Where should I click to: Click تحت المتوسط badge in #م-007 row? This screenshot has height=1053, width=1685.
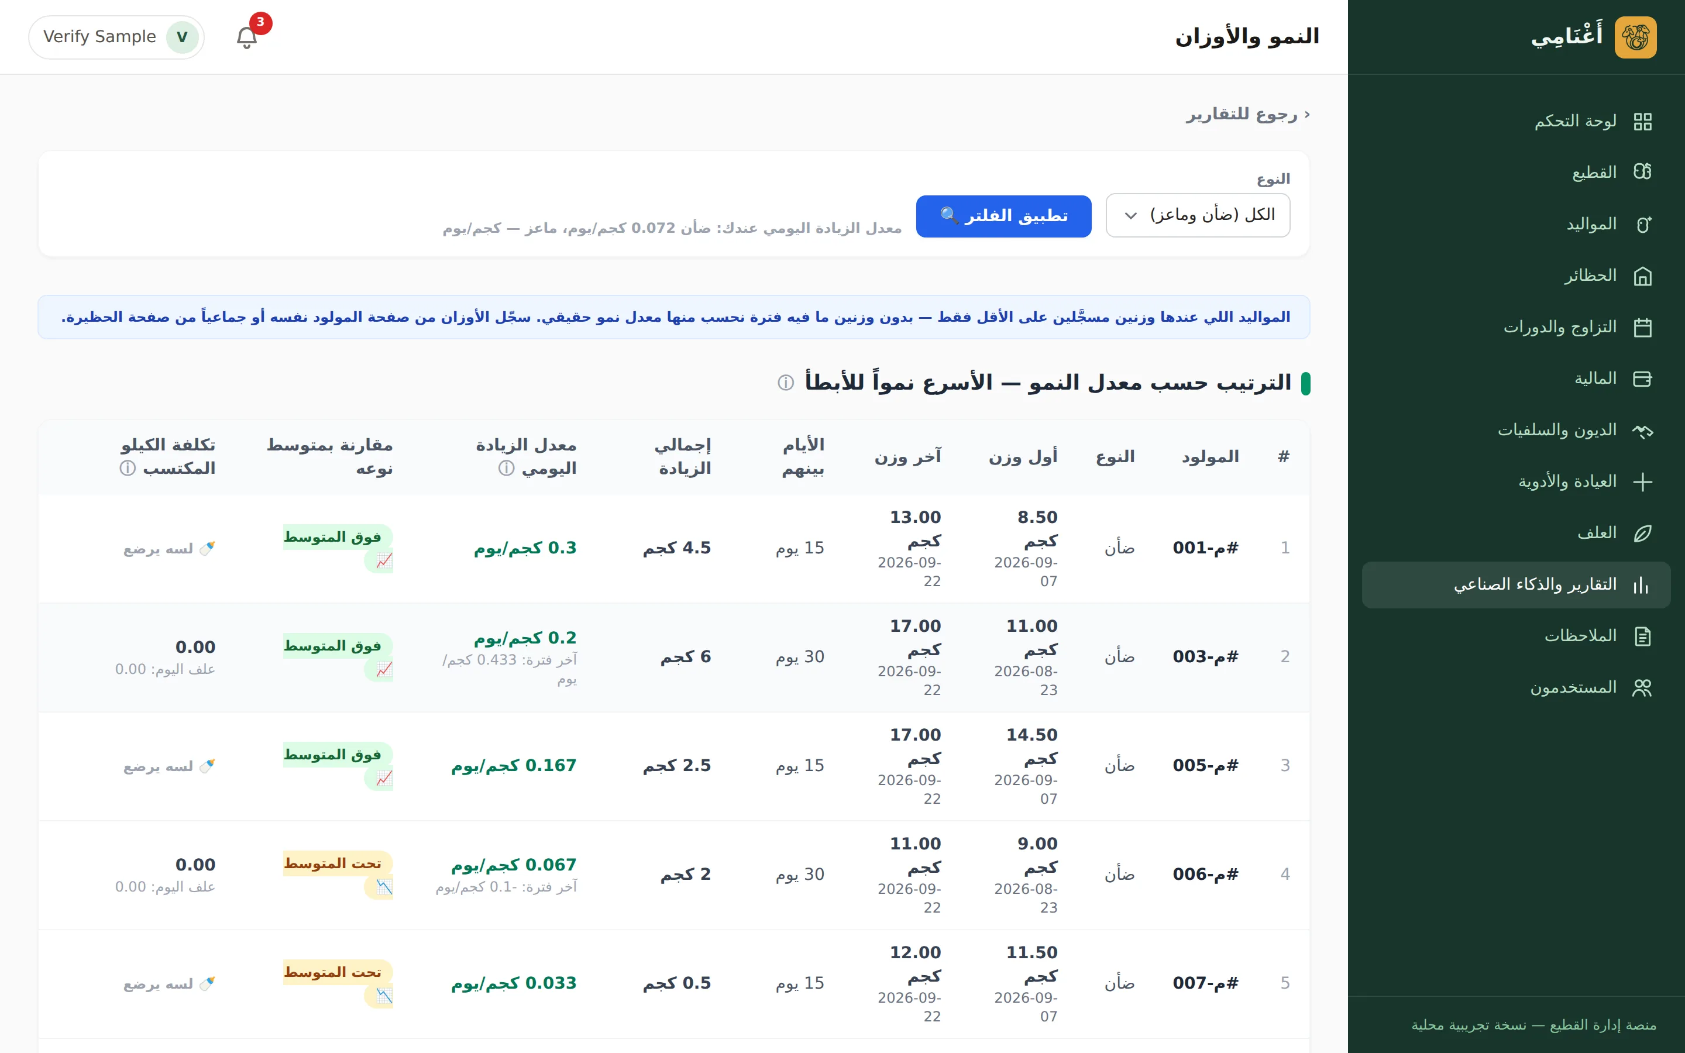click(338, 983)
